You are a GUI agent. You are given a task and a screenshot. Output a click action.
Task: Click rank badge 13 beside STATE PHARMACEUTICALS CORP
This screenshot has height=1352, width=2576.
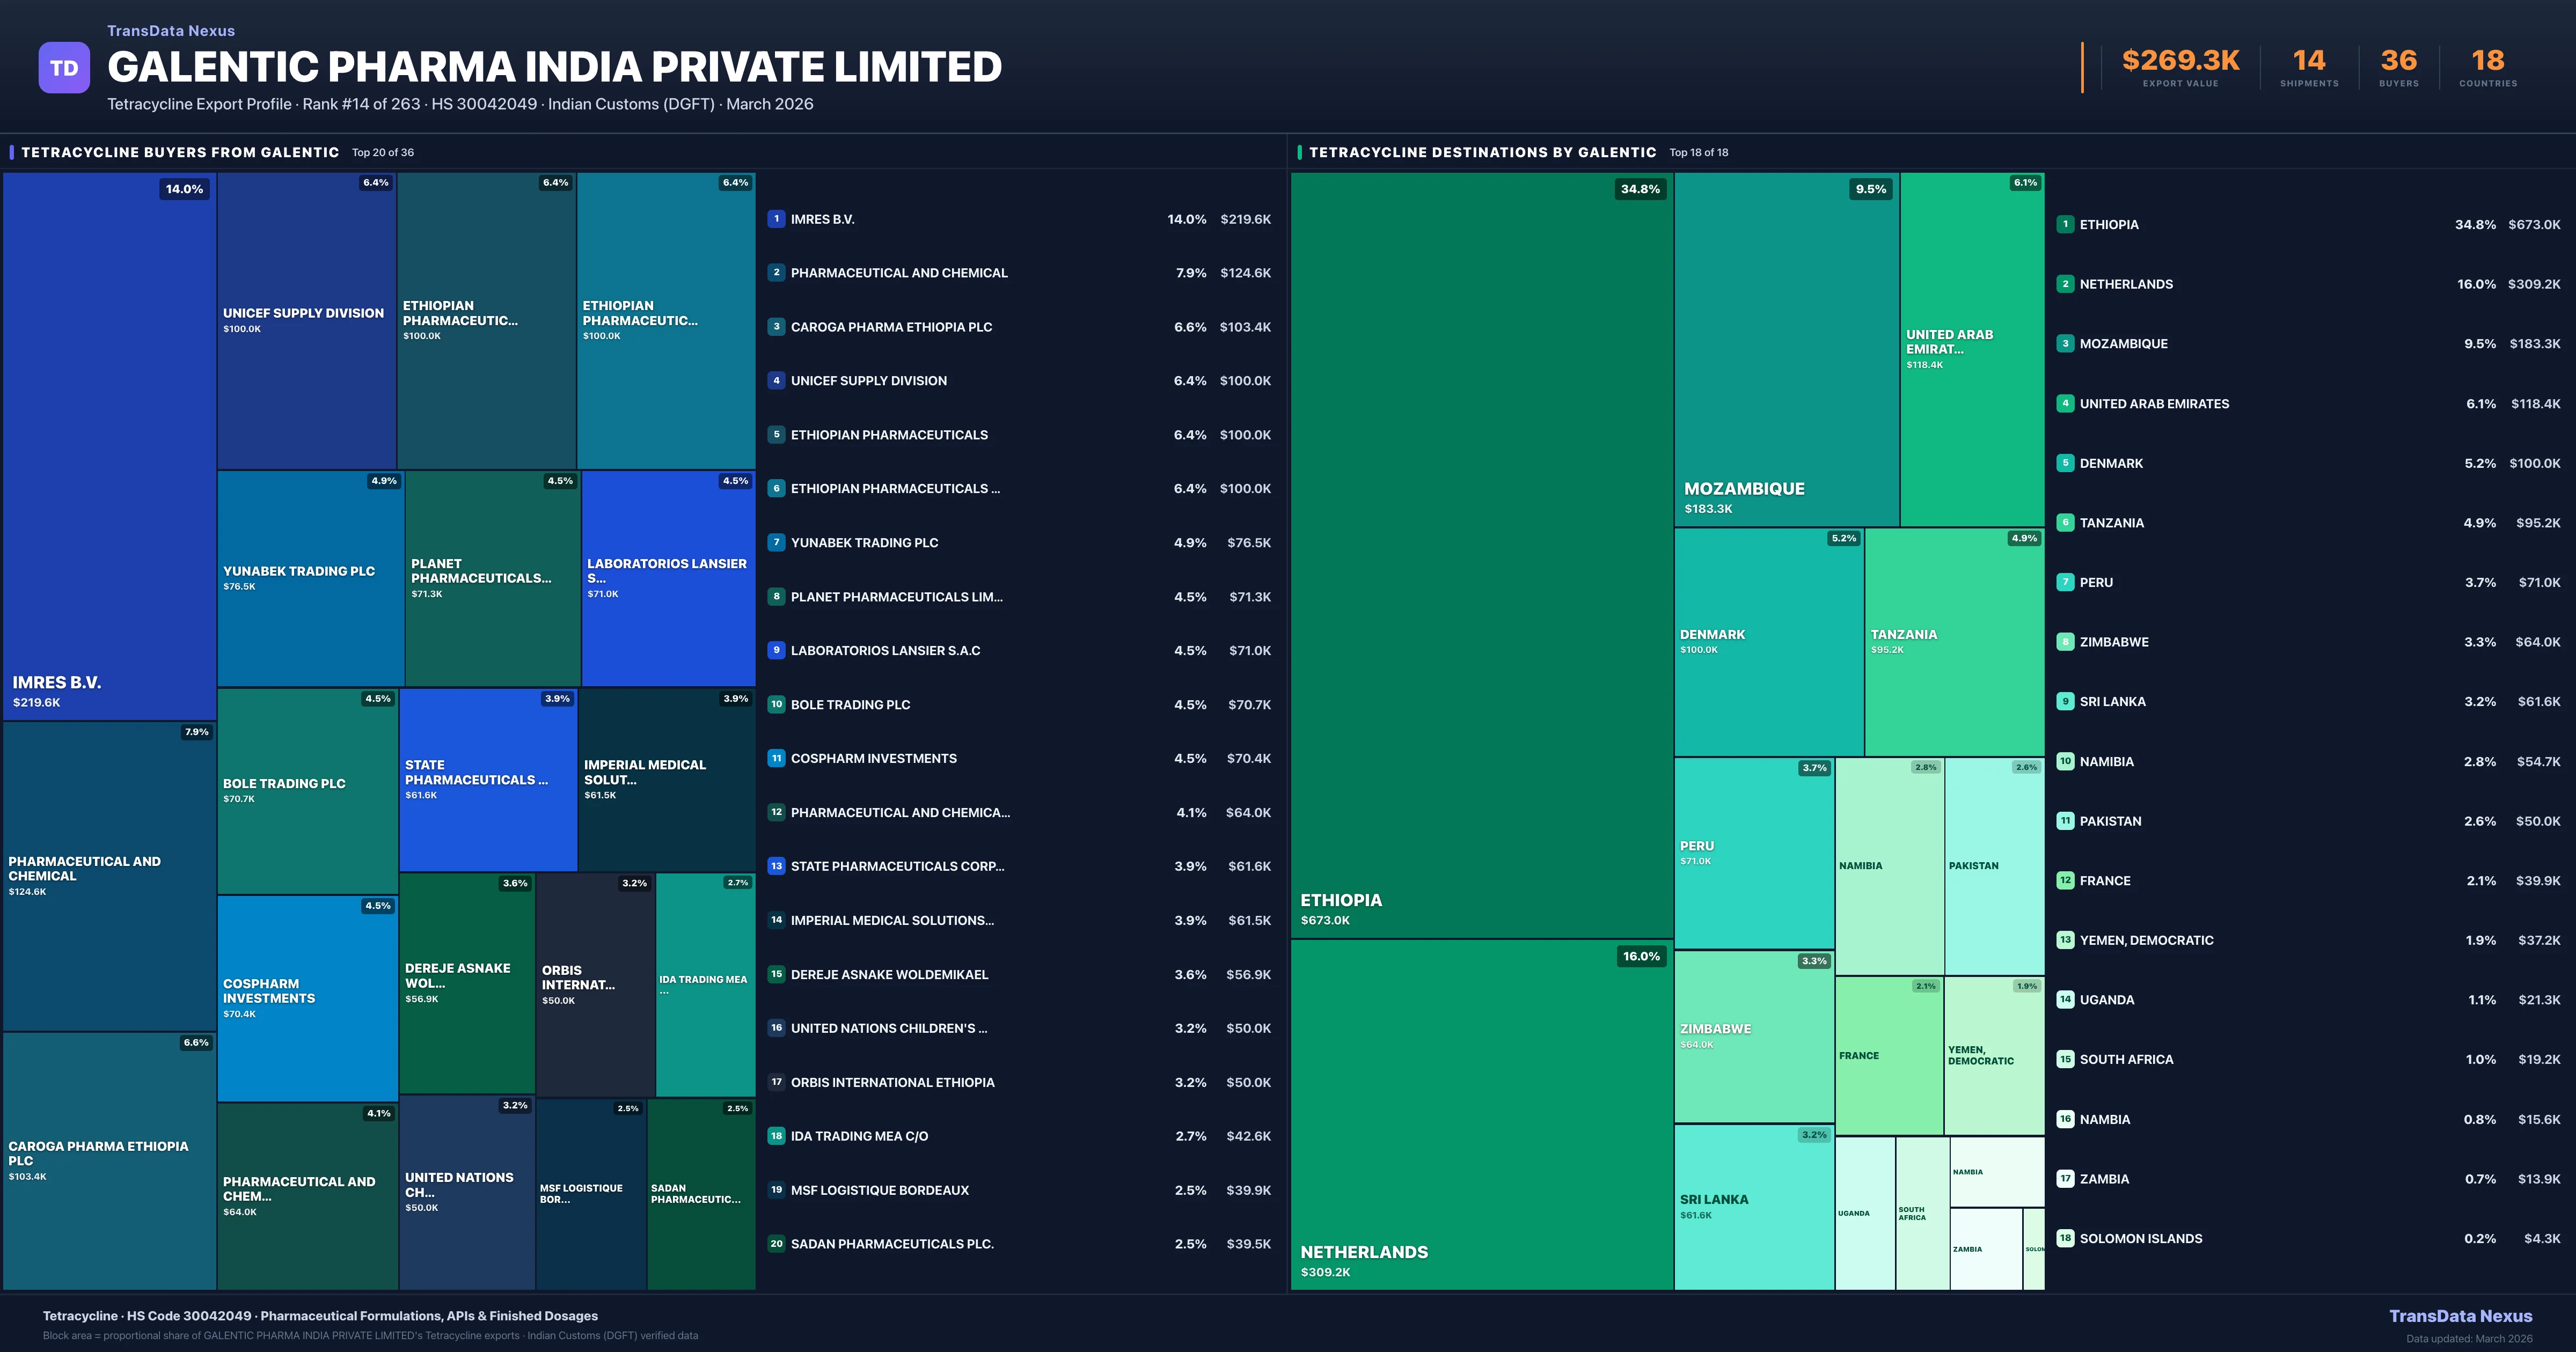(x=776, y=866)
